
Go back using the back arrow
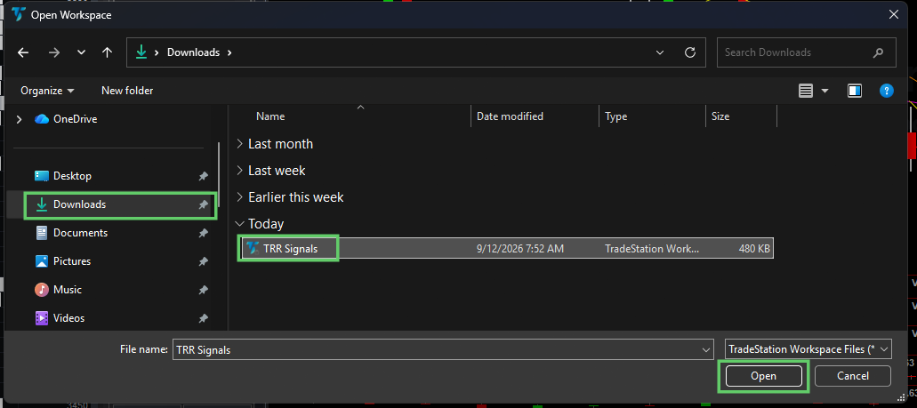(23, 52)
